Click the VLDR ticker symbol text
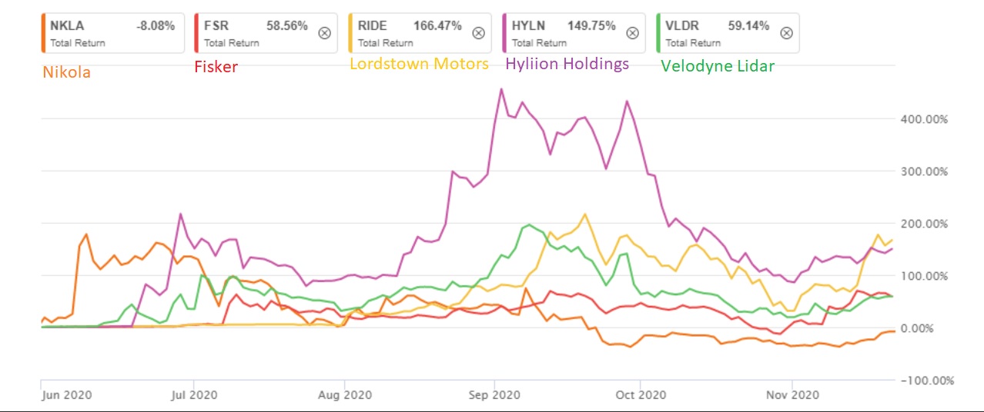984x412 pixels. pyautogui.click(x=682, y=26)
